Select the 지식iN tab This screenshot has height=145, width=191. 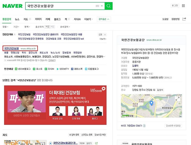coord(77,19)
